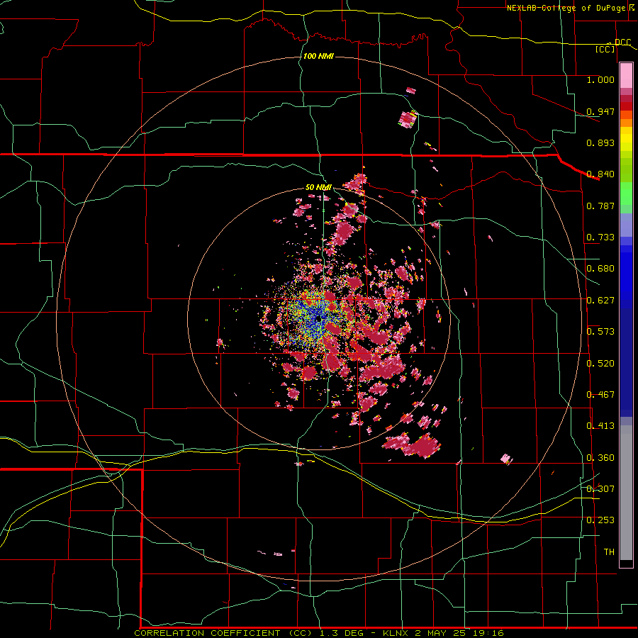Pick the light pink segment of the color bar

tap(626, 75)
